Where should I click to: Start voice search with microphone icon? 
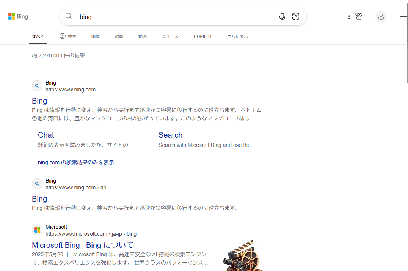pos(282,16)
